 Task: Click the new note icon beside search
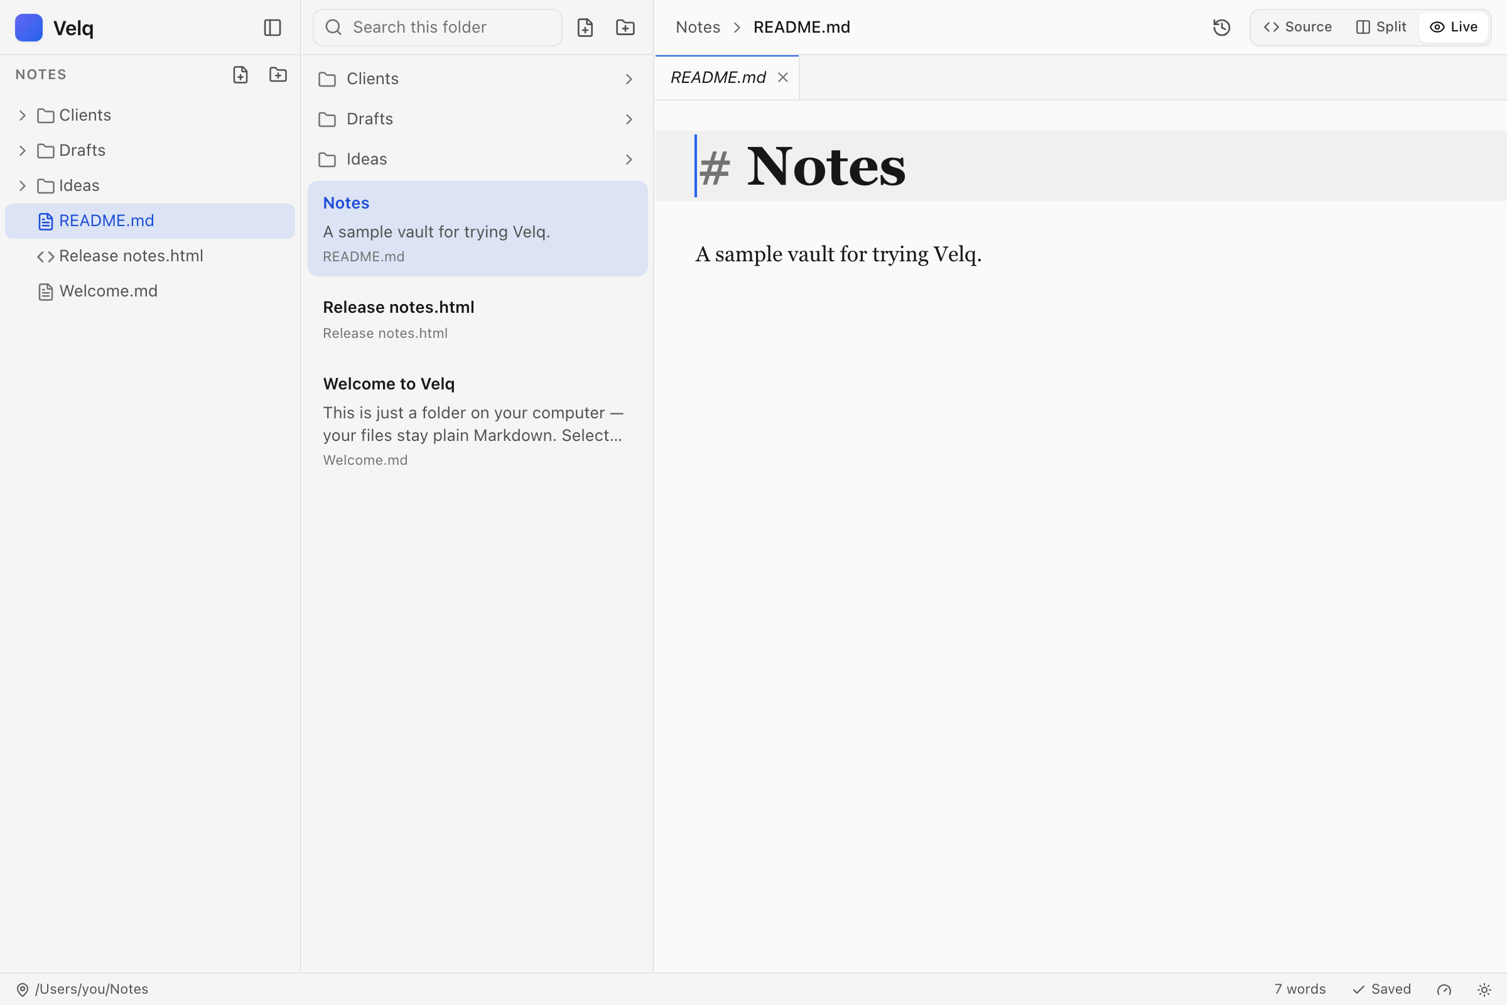point(585,28)
